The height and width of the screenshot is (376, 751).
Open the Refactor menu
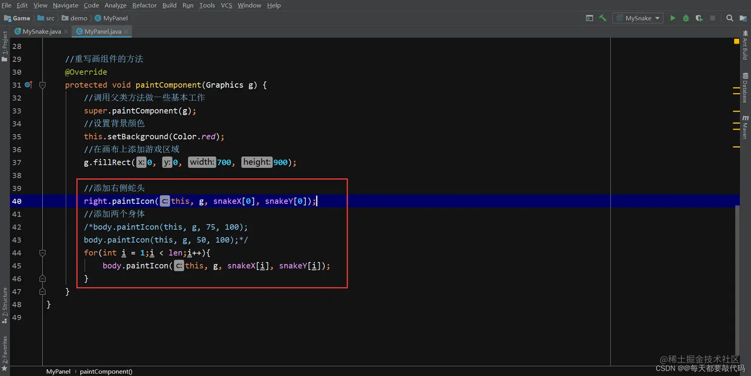coord(145,5)
